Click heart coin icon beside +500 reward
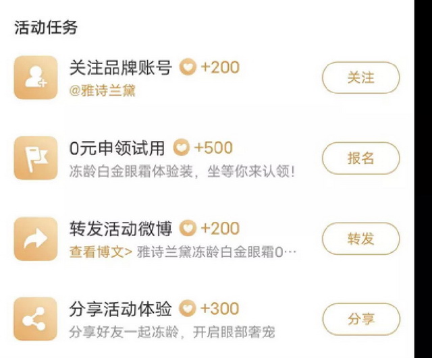Screen dimensions: 432x358 (x=181, y=148)
